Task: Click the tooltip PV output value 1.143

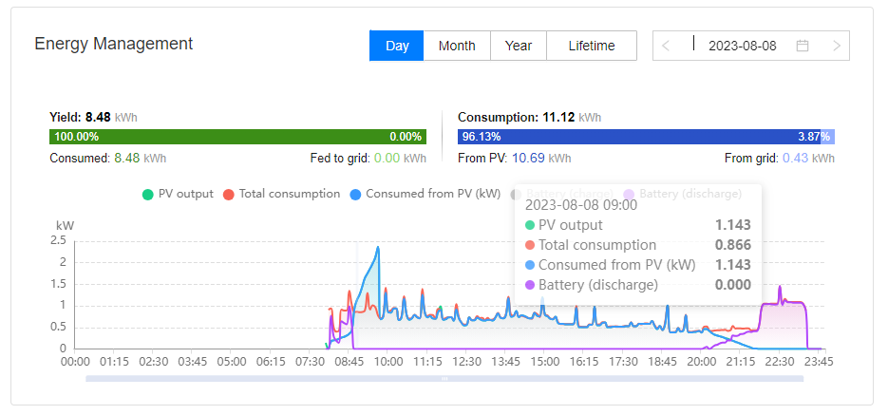Action: [x=733, y=225]
